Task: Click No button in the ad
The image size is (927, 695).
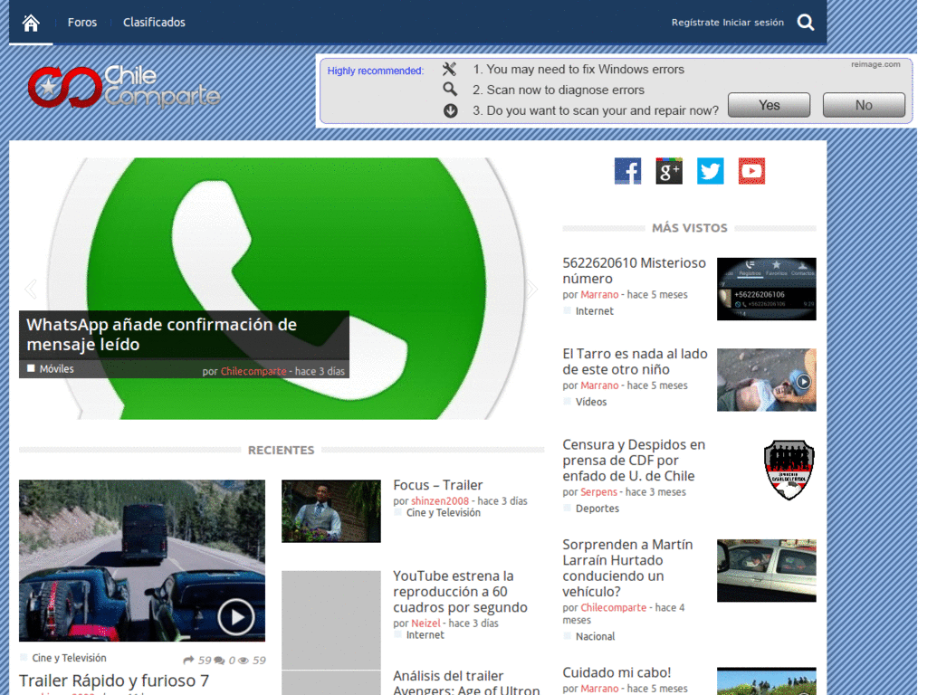Action: (x=864, y=105)
